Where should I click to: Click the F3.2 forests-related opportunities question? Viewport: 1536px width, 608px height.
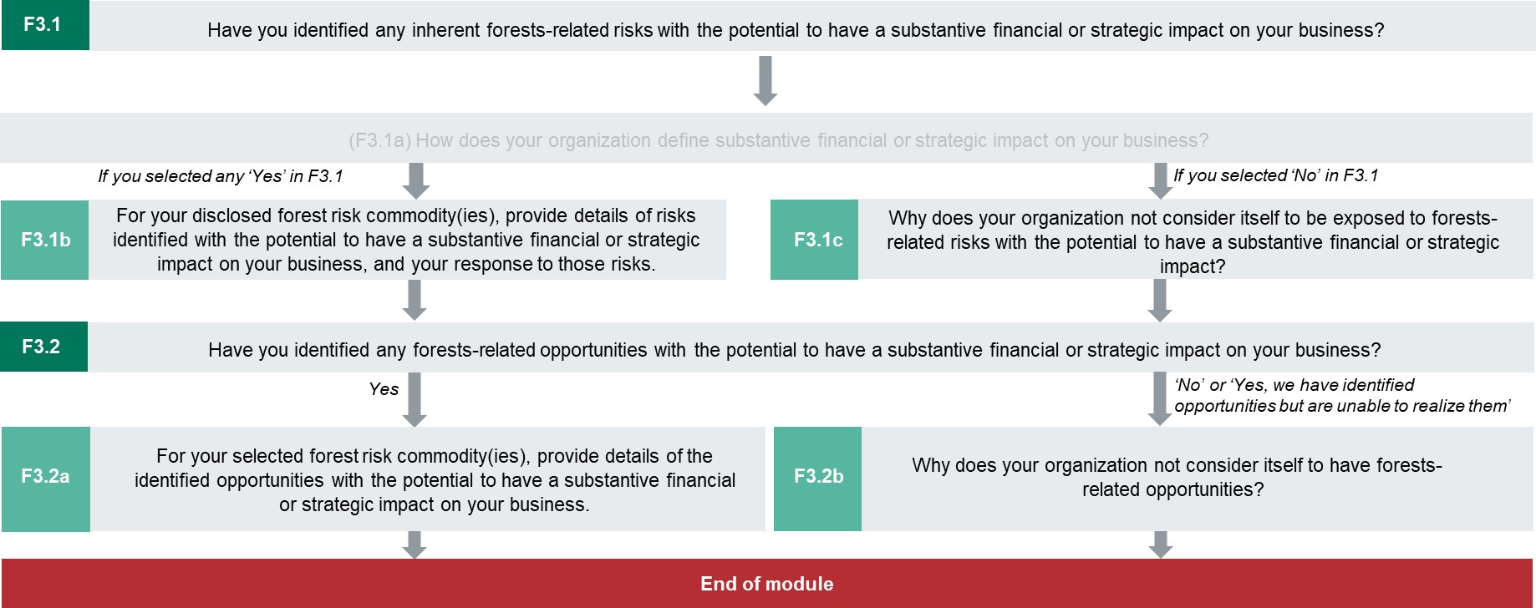(x=794, y=349)
